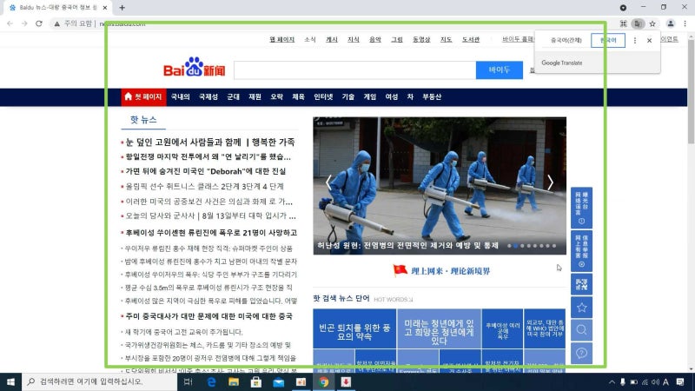Open the 국제성 news section
This screenshot has width=695, height=391.
coord(208,96)
